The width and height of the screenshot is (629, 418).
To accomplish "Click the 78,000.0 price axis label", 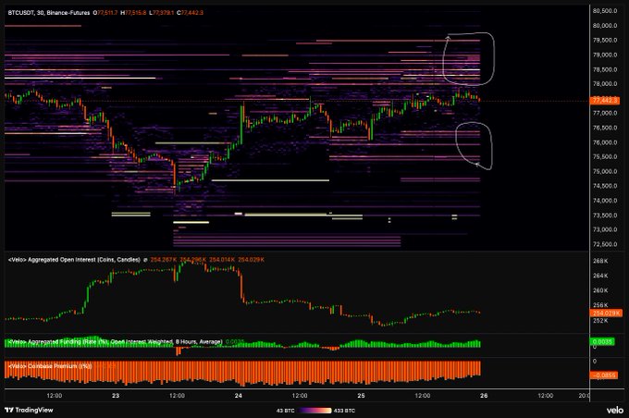I will pos(605,84).
